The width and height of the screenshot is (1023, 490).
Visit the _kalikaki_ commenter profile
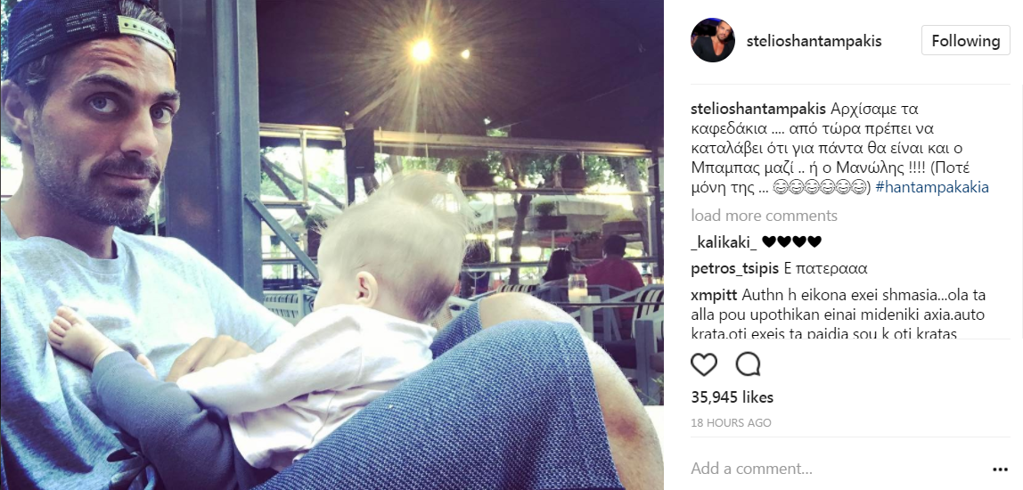[724, 242]
